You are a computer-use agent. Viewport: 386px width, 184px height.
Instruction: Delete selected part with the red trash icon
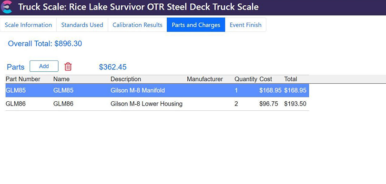pyautogui.click(x=68, y=67)
